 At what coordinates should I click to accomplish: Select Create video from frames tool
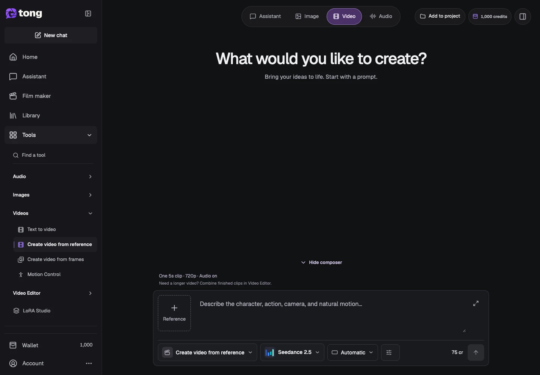55,259
